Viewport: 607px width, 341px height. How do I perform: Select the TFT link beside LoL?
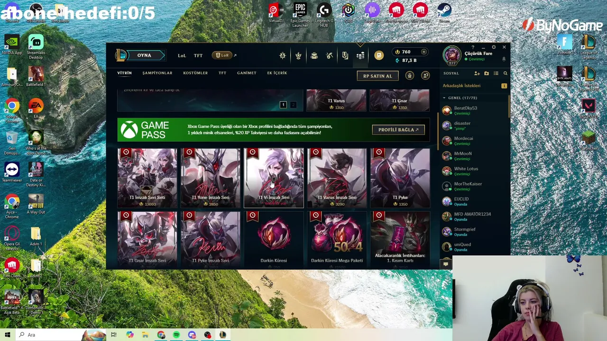click(198, 55)
